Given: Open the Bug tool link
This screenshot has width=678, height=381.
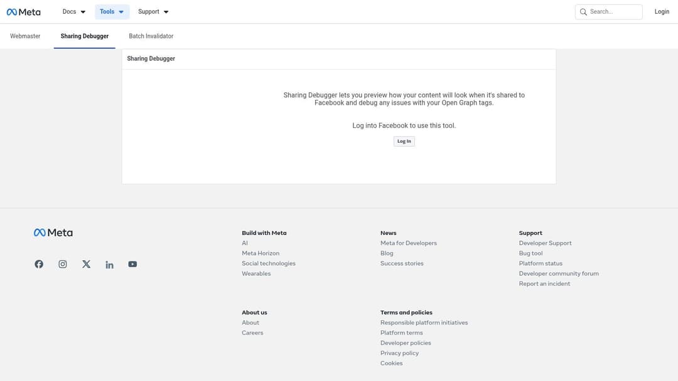Looking at the screenshot, I should pos(531,253).
